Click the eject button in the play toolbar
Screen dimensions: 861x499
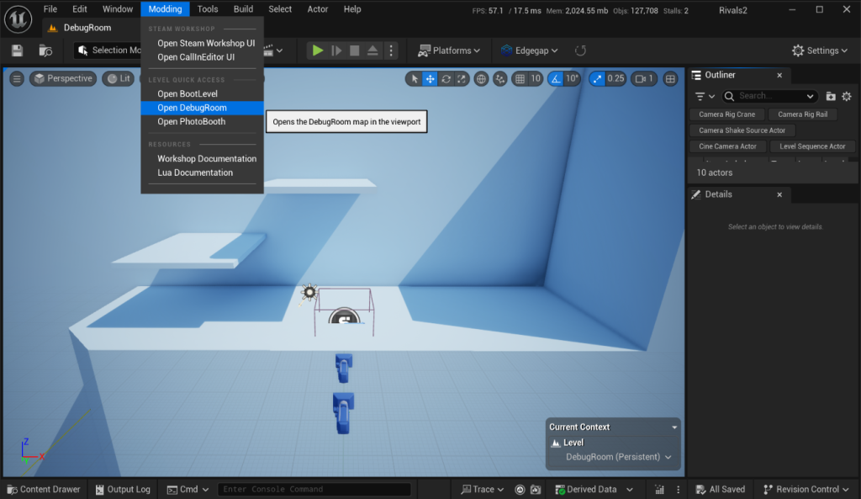coord(372,50)
